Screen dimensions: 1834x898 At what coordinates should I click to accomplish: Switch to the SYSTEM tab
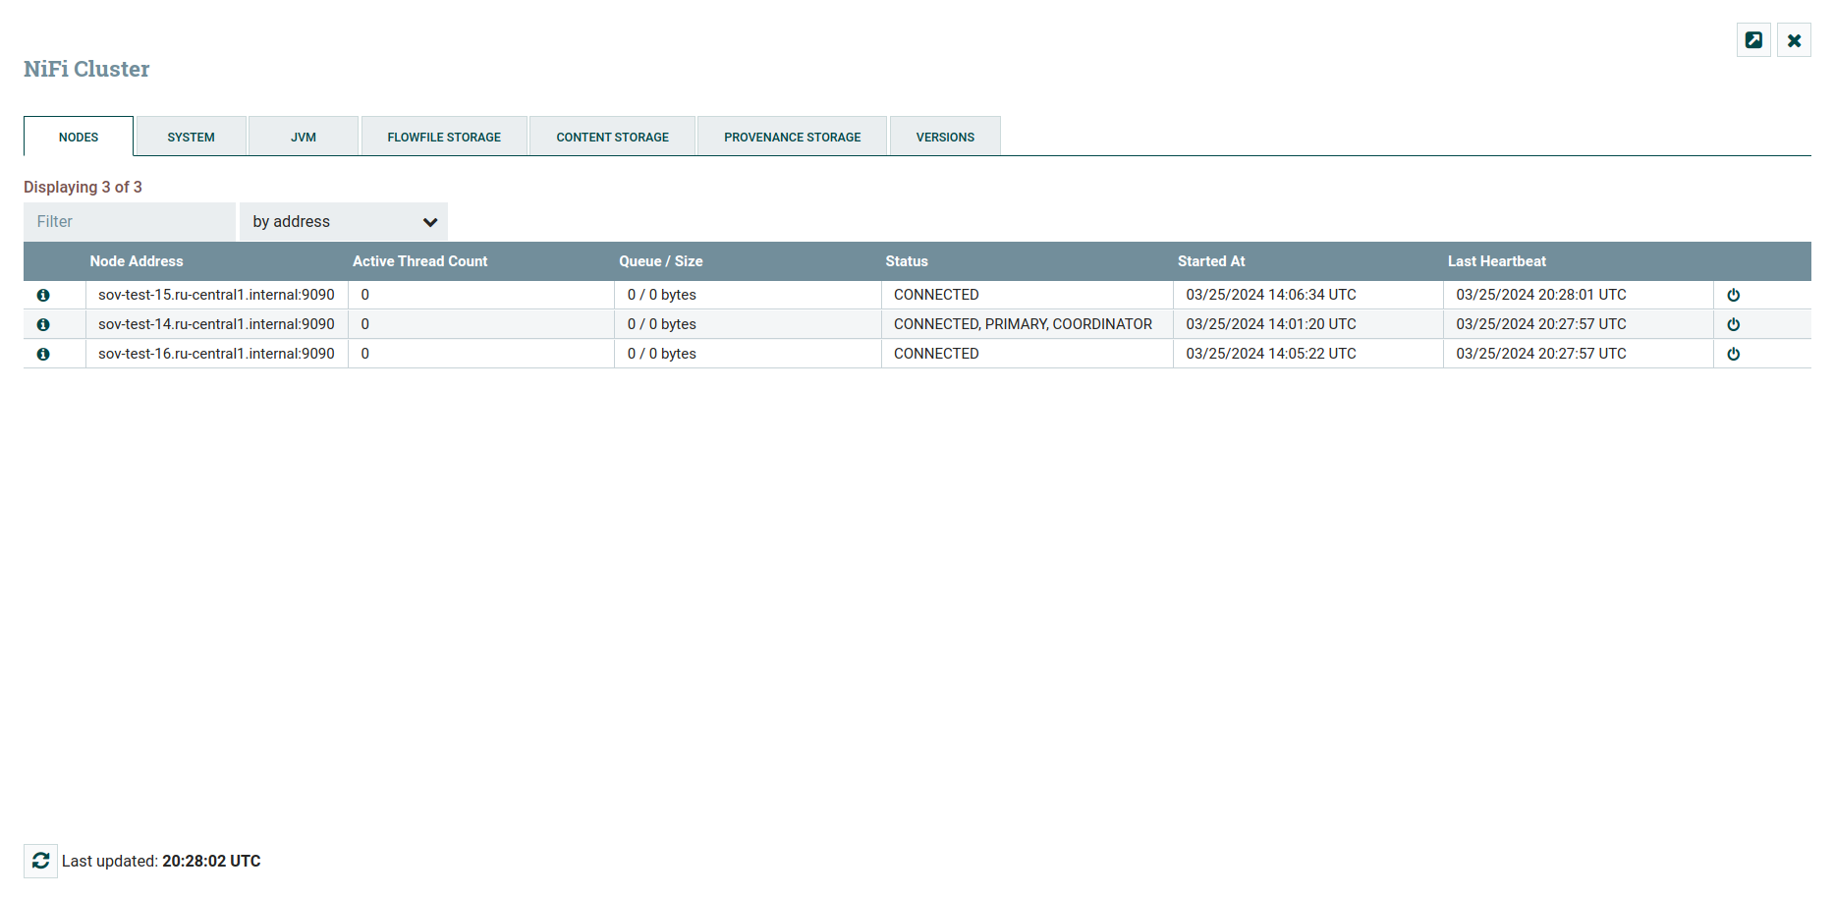tap(191, 137)
